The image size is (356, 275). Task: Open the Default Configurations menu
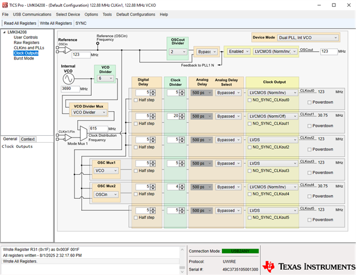136,14
